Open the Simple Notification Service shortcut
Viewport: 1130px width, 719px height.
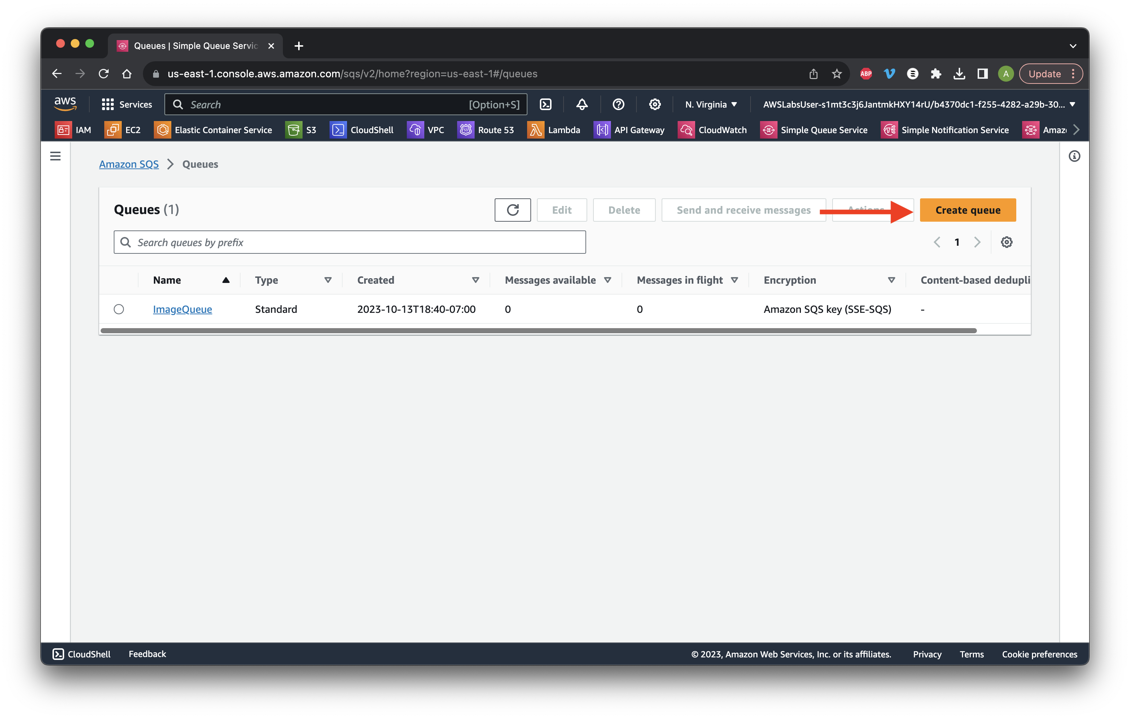[945, 130]
